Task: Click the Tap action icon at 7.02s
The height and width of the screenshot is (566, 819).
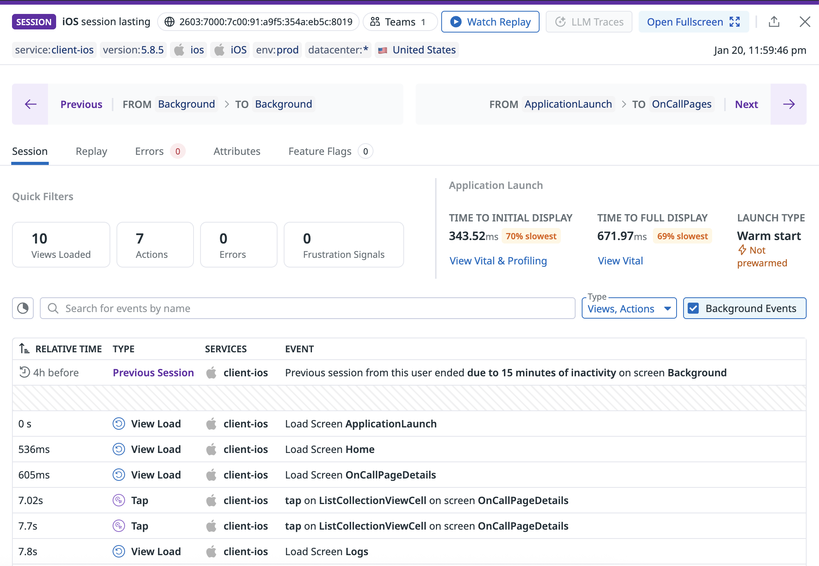Action: click(118, 500)
